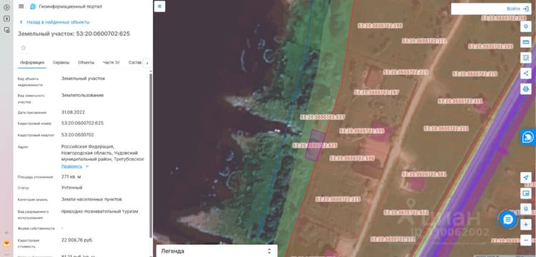
Task: Click the third browser sidebar icon
Action: (x=6, y=30)
